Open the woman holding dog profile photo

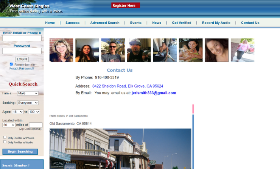click(191, 50)
